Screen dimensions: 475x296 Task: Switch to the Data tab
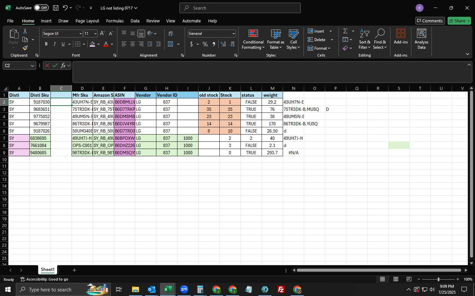(135, 21)
